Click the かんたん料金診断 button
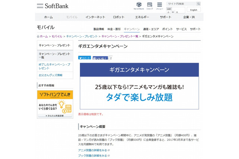 pos(55,116)
